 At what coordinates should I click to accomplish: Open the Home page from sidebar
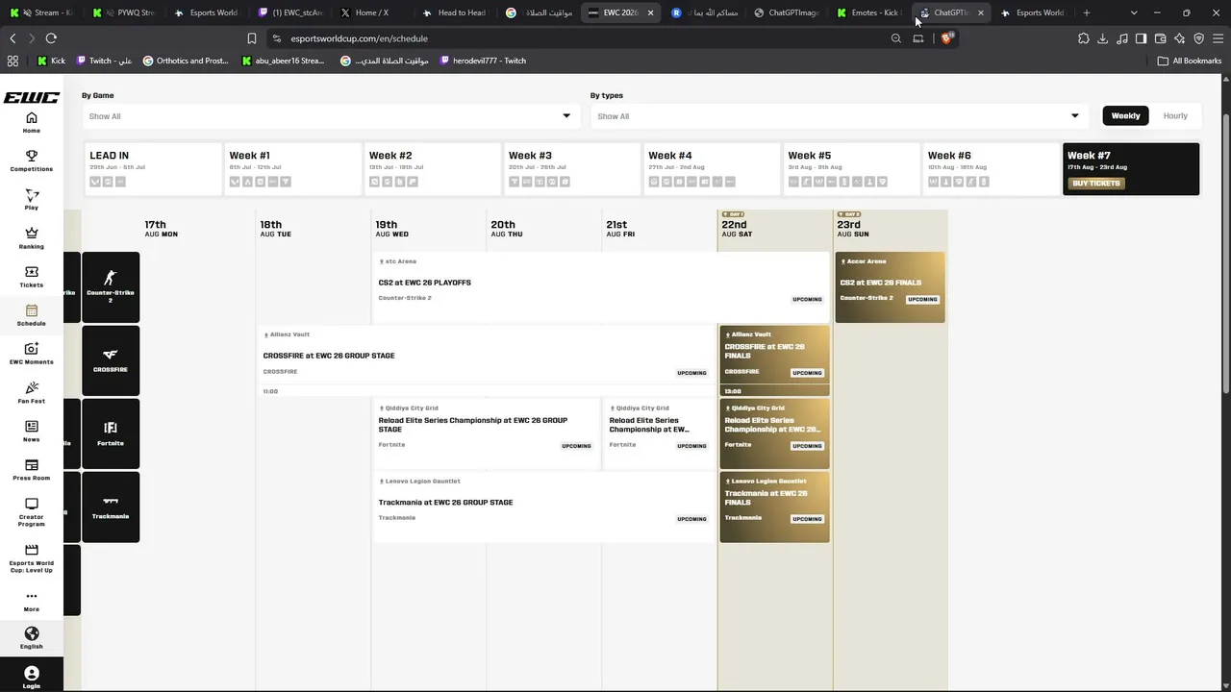coord(31,122)
